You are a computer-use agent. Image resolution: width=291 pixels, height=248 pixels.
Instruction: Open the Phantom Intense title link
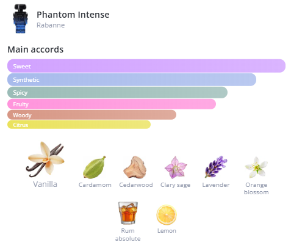[73, 15]
